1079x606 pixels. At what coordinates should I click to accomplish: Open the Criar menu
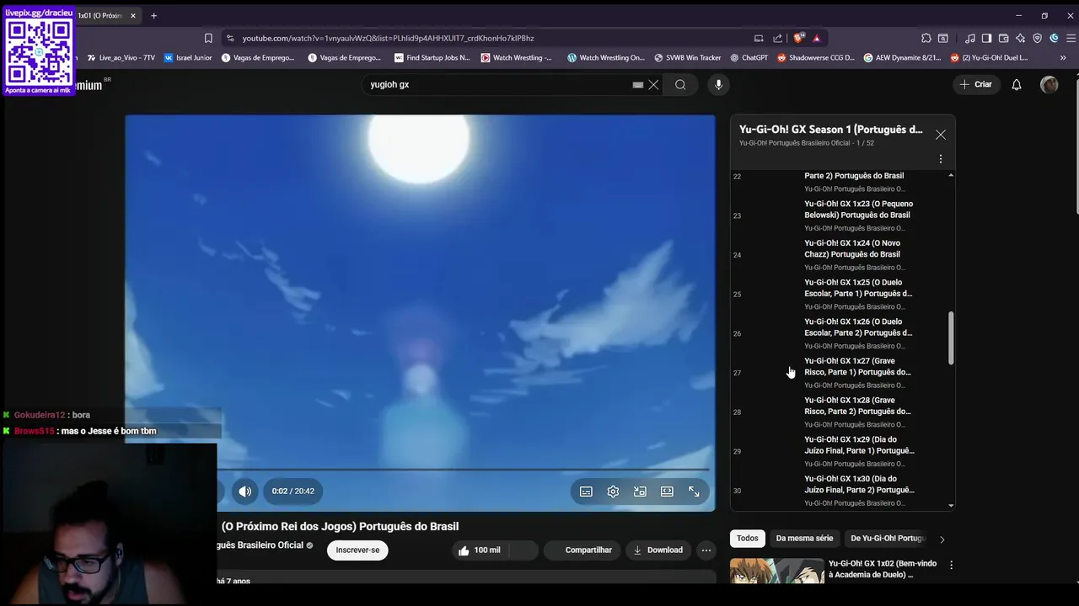coord(976,84)
